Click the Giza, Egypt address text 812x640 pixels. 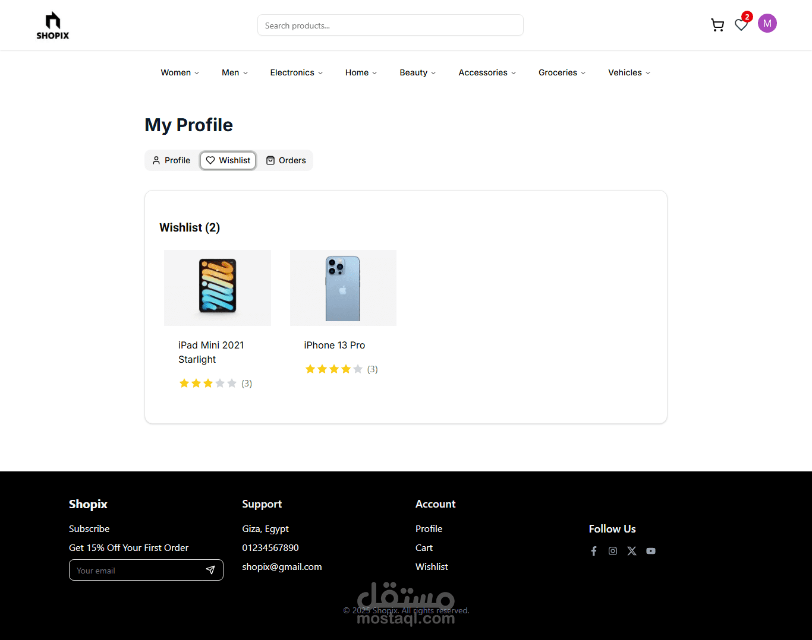[265, 528]
